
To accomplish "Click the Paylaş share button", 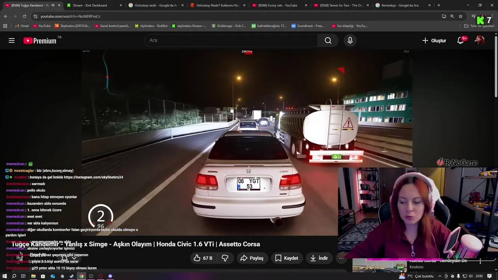I will [x=252, y=258].
